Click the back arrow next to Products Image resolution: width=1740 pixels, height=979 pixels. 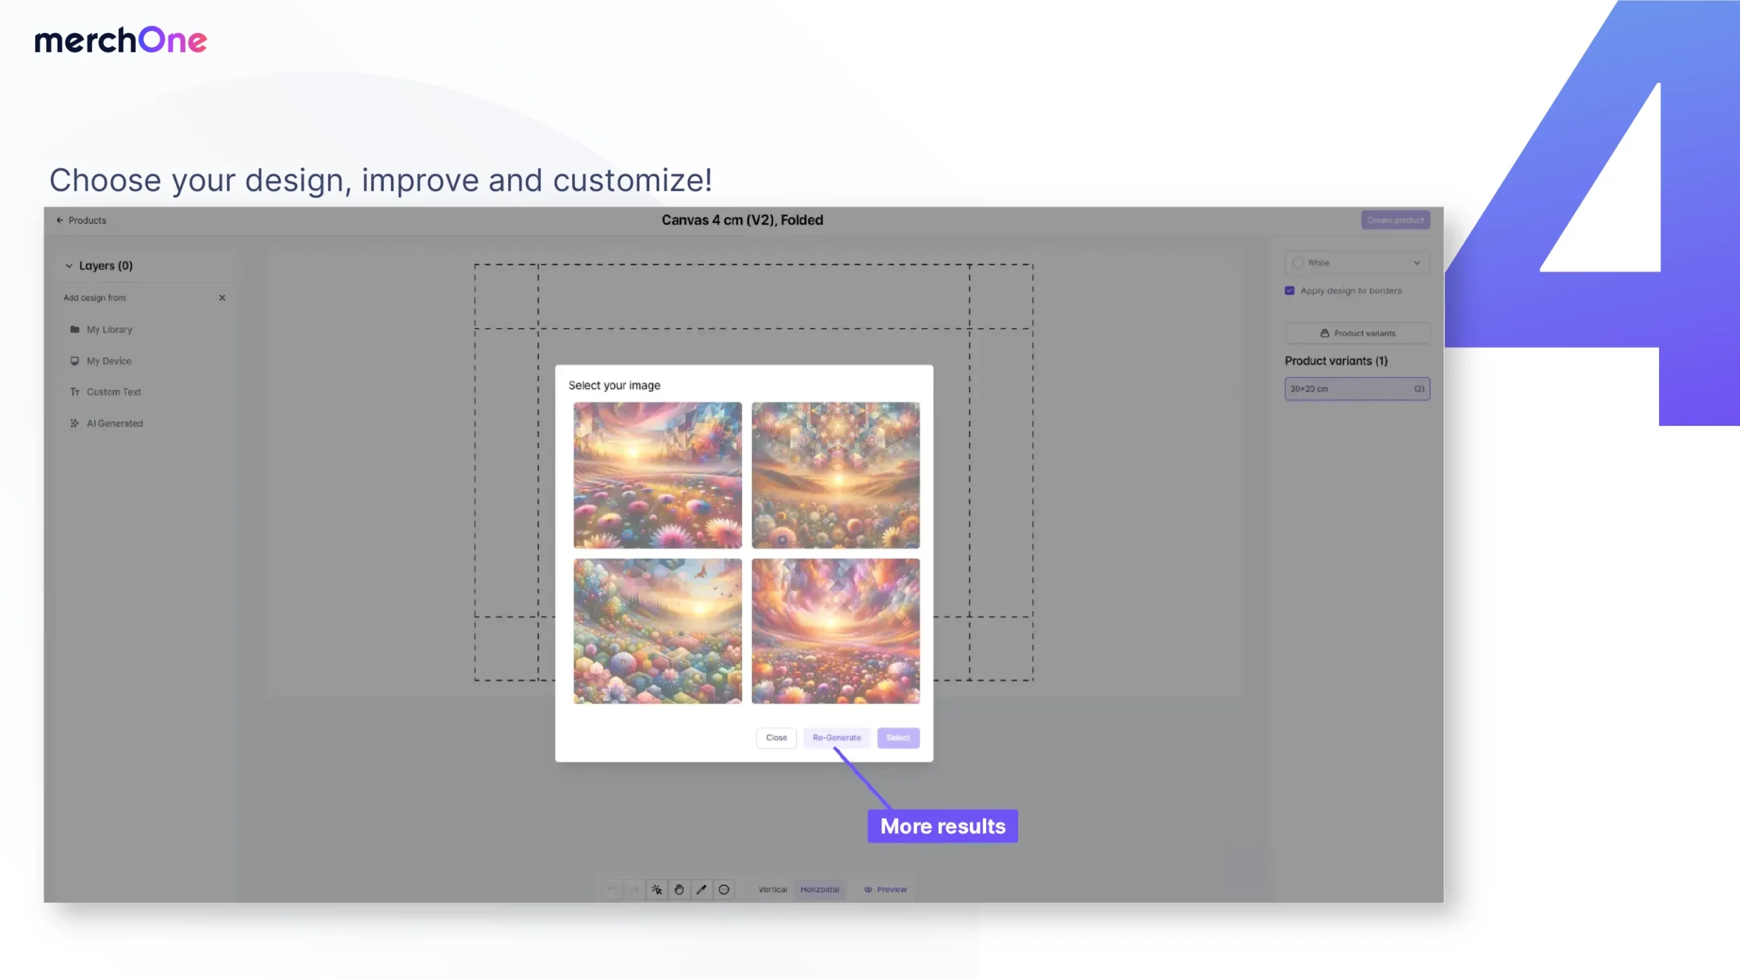click(x=60, y=220)
